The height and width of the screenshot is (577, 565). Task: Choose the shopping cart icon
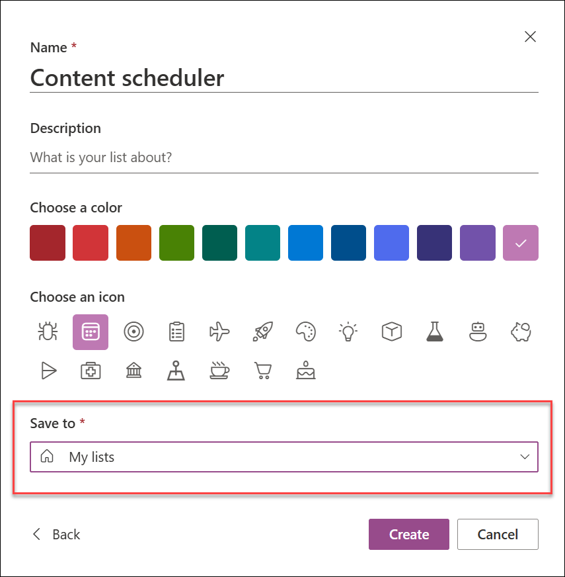(262, 371)
